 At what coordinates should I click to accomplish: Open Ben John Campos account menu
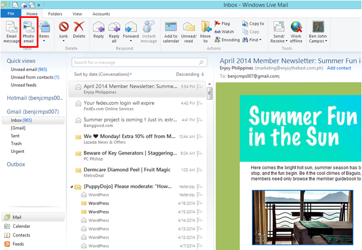(318, 32)
